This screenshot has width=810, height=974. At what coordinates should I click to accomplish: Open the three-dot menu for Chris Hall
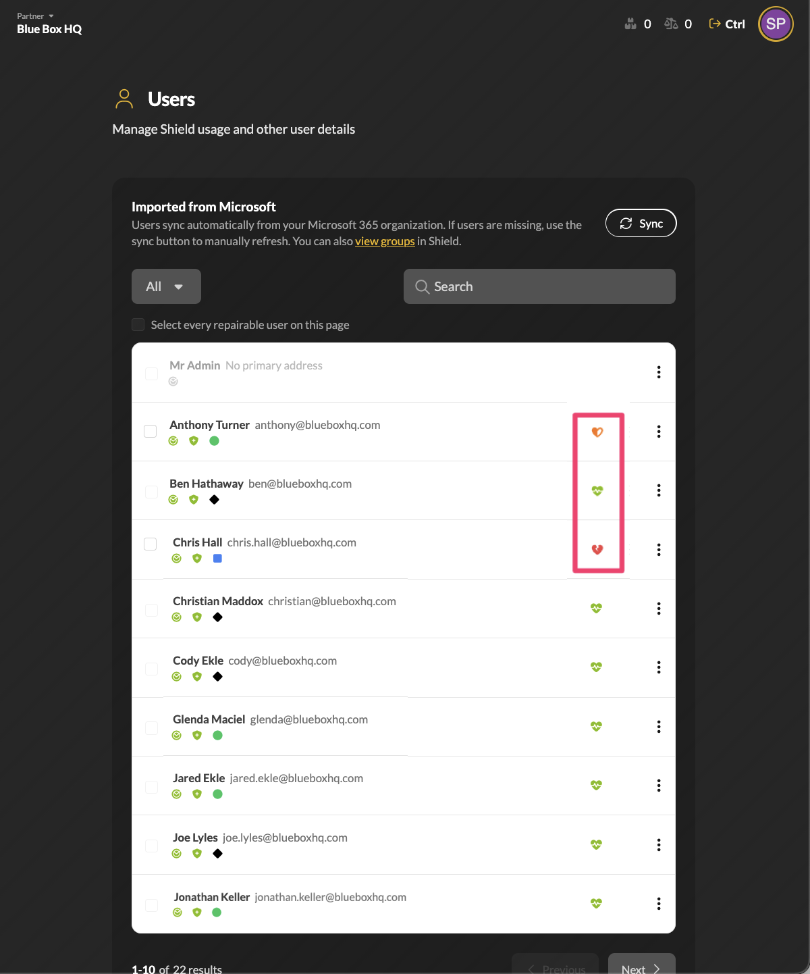point(659,550)
